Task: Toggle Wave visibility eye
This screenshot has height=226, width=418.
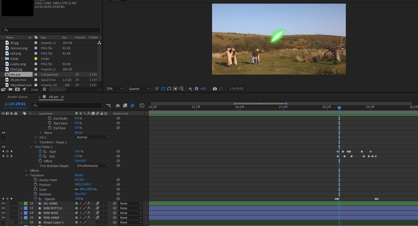Action: 4,132
